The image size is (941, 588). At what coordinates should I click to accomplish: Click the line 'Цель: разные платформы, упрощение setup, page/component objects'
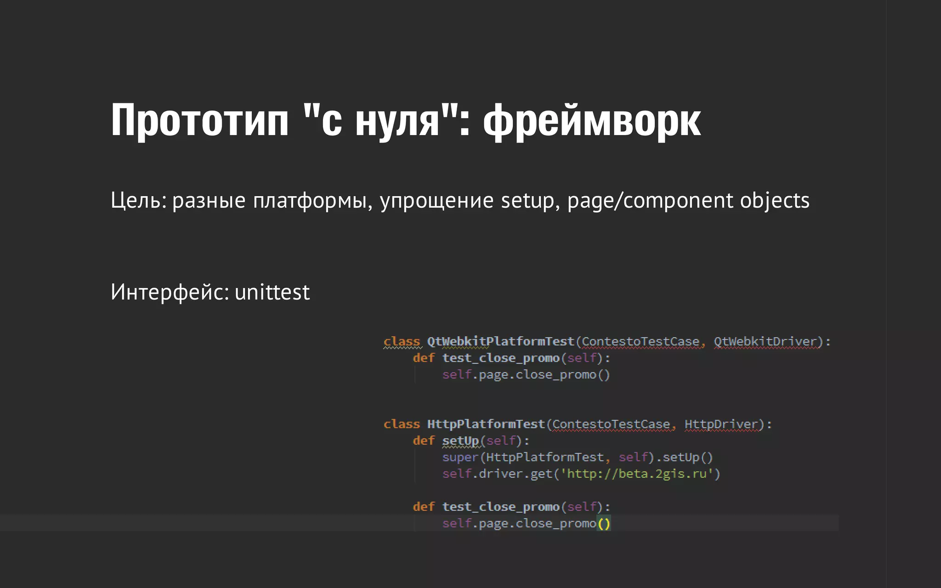click(x=460, y=201)
